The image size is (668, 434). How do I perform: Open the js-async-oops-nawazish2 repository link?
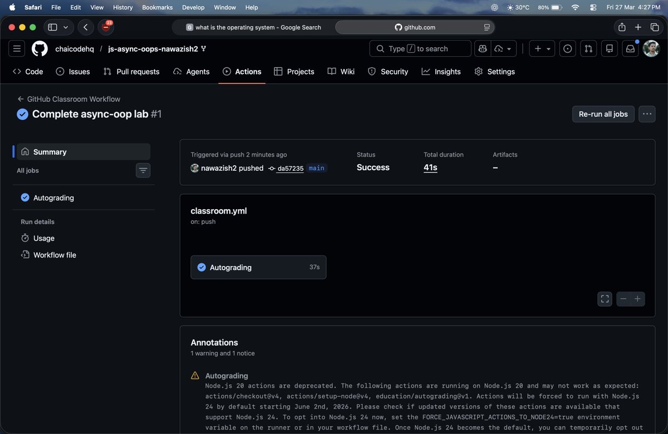pos(153,49)
